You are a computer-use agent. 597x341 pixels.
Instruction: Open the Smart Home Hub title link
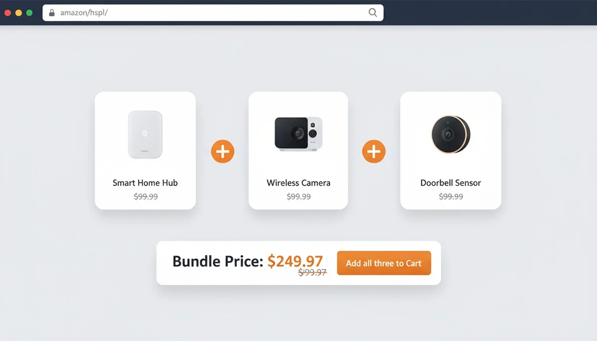click(145, 183)
